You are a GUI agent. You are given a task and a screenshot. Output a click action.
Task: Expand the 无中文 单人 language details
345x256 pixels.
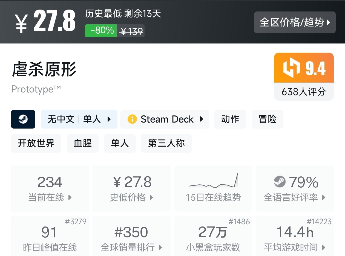(x=79, y=119)
